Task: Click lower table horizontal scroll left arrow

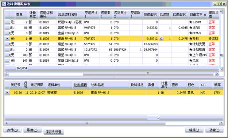Action: coord(7,123)
